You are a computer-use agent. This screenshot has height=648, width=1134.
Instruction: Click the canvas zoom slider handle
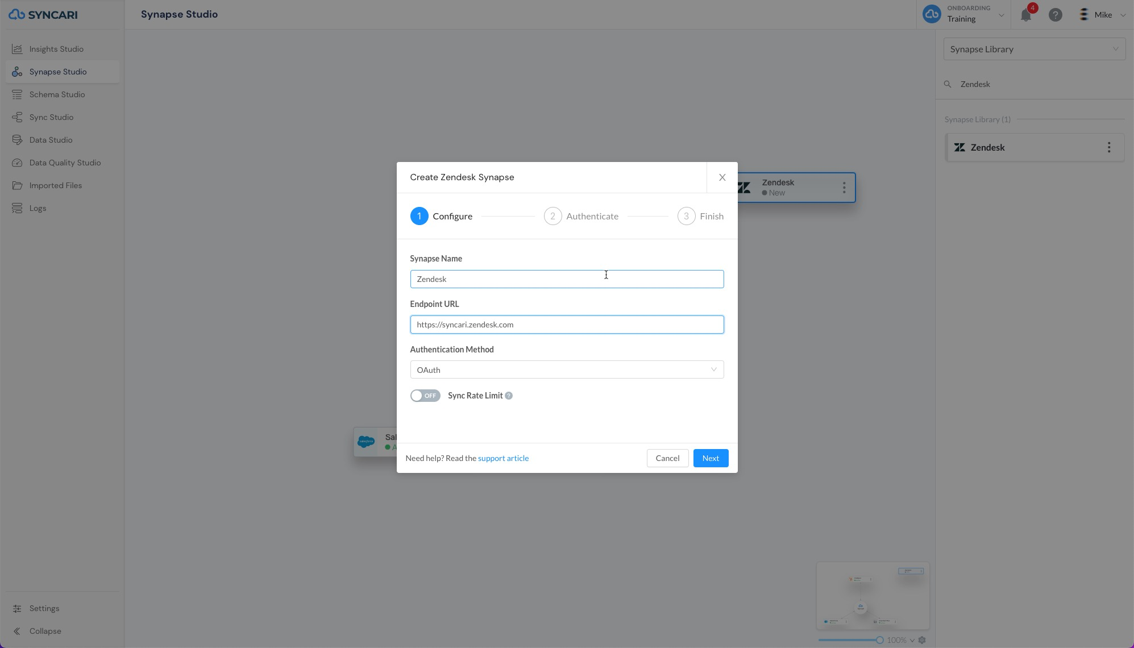click(x=879, y=640)
